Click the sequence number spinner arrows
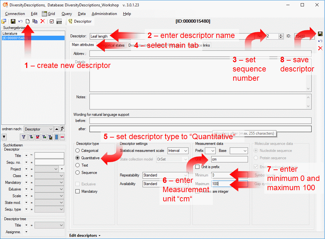The height and width of the screenshot is (239, 325). [281, 36]
